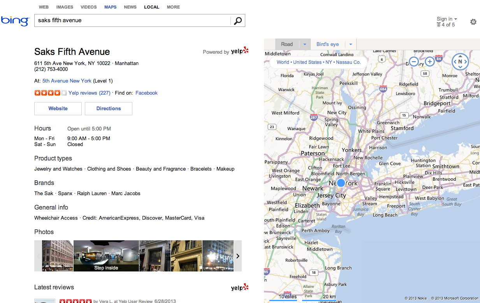The width and height of the screenshot is (480, 303).
Task: Open the Bird's eye dropdown arrow
Action: [351, 44]
